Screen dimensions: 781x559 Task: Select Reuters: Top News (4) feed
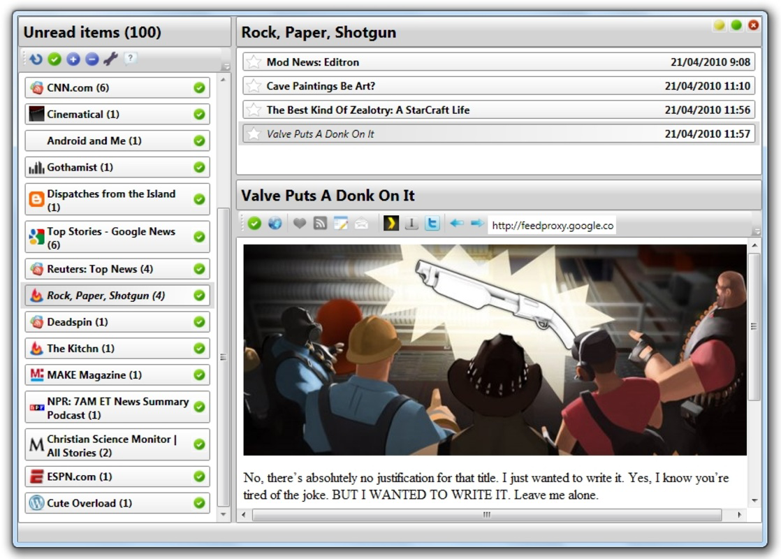pyautogui.click(x=117, y=269)
